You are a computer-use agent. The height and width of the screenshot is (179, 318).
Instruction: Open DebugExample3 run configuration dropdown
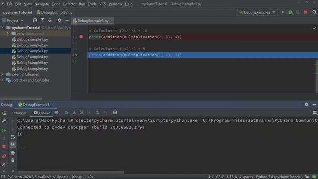pos(256,12)
